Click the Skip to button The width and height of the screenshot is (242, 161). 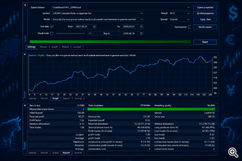[107, 33]
